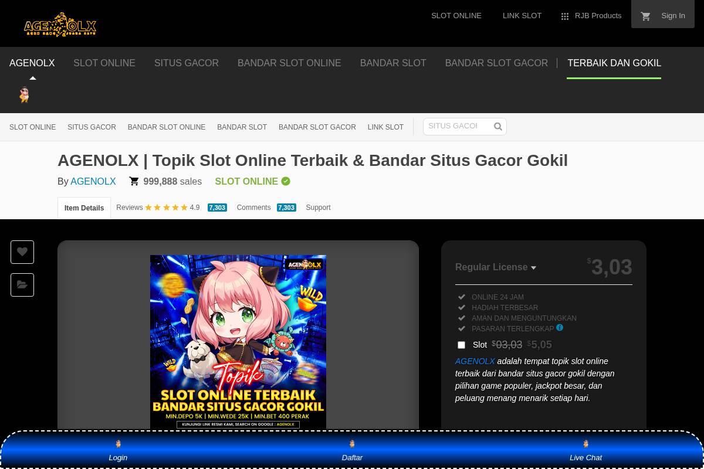704x469 pixels.
Task: Click the info icon beside PASARAN TERLENGKAP
Action: 559,328
